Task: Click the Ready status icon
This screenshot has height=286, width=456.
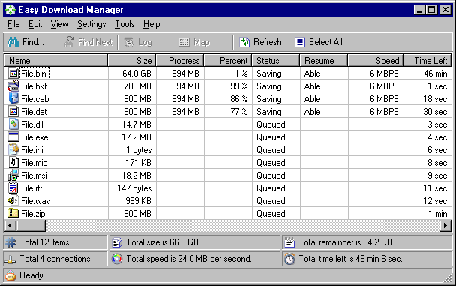Action: tap(10, 275)
